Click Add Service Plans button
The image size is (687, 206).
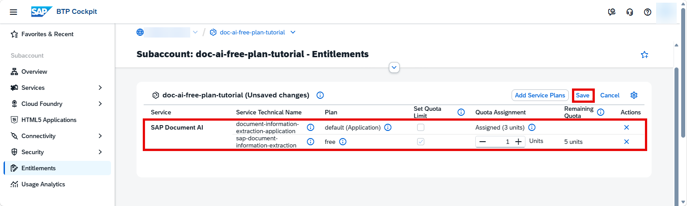(540, 95)
